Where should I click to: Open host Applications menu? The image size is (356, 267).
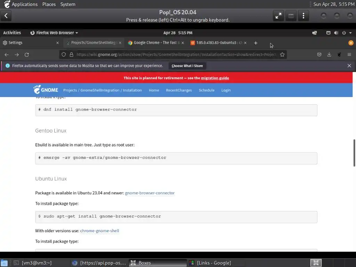[25, 4]
